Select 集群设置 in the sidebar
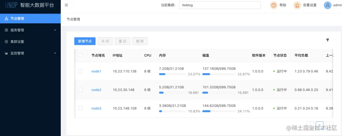 (x=30, y=42)
